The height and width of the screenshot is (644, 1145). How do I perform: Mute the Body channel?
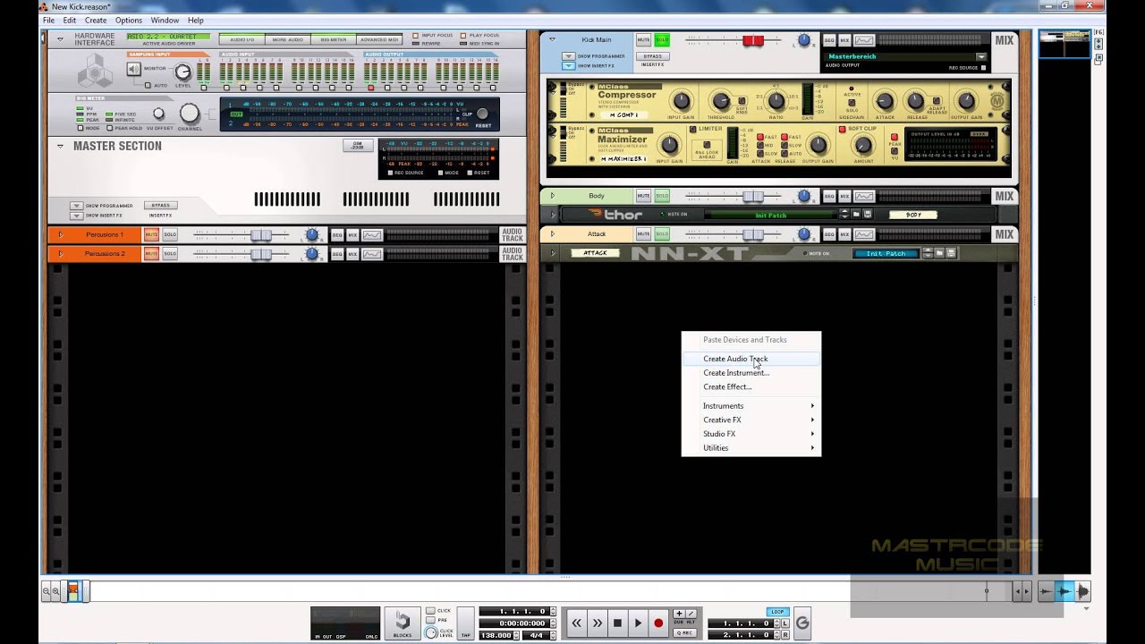tap(643, 196)
